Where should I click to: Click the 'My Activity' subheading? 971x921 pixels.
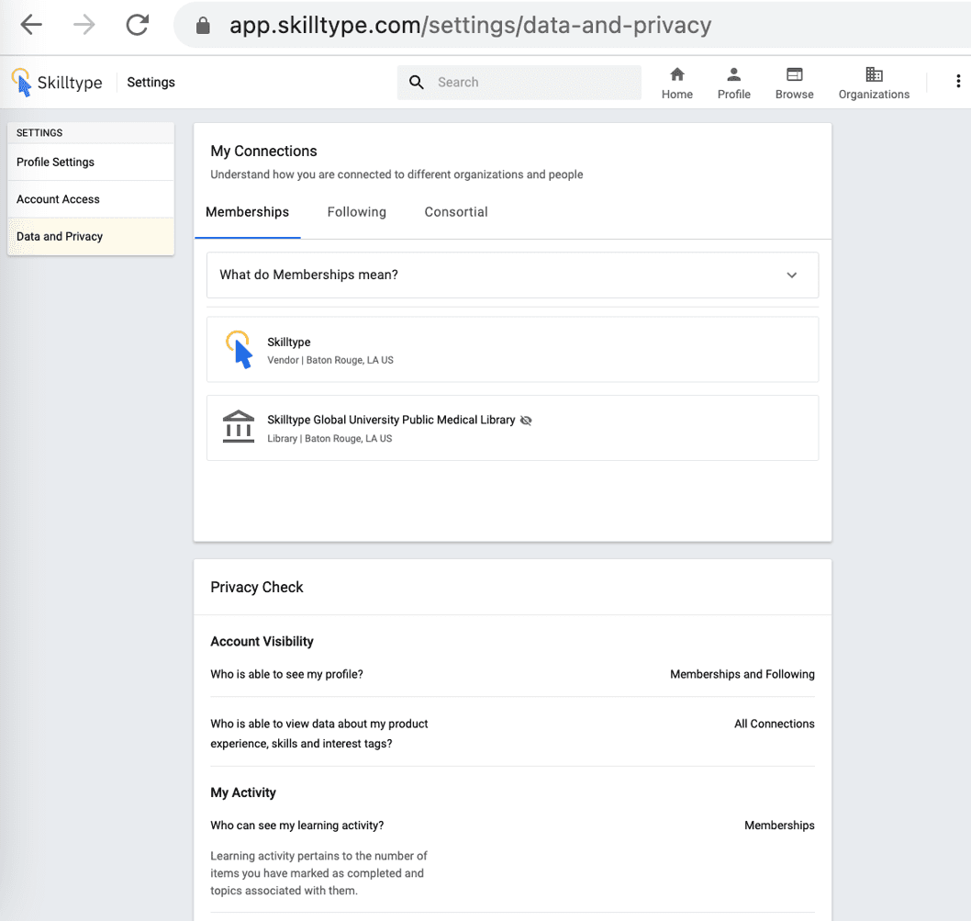tap(242, 792)
